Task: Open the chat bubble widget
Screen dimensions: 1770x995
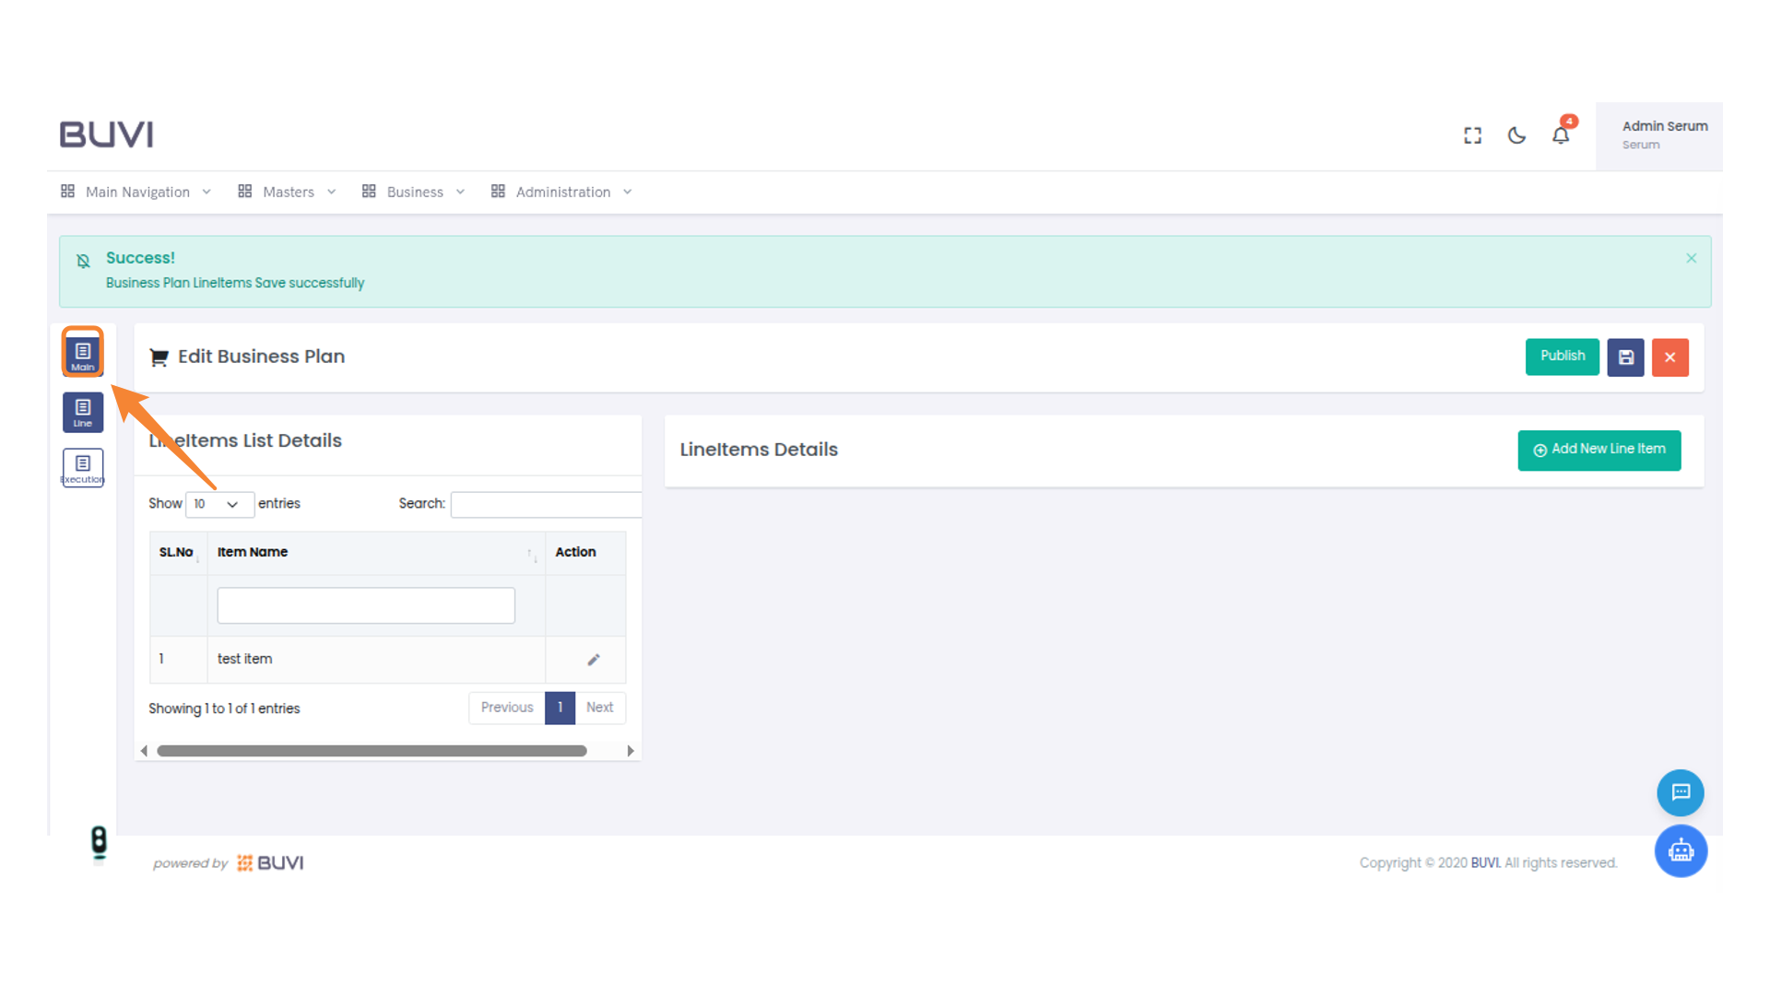Action: [1680, 792]
